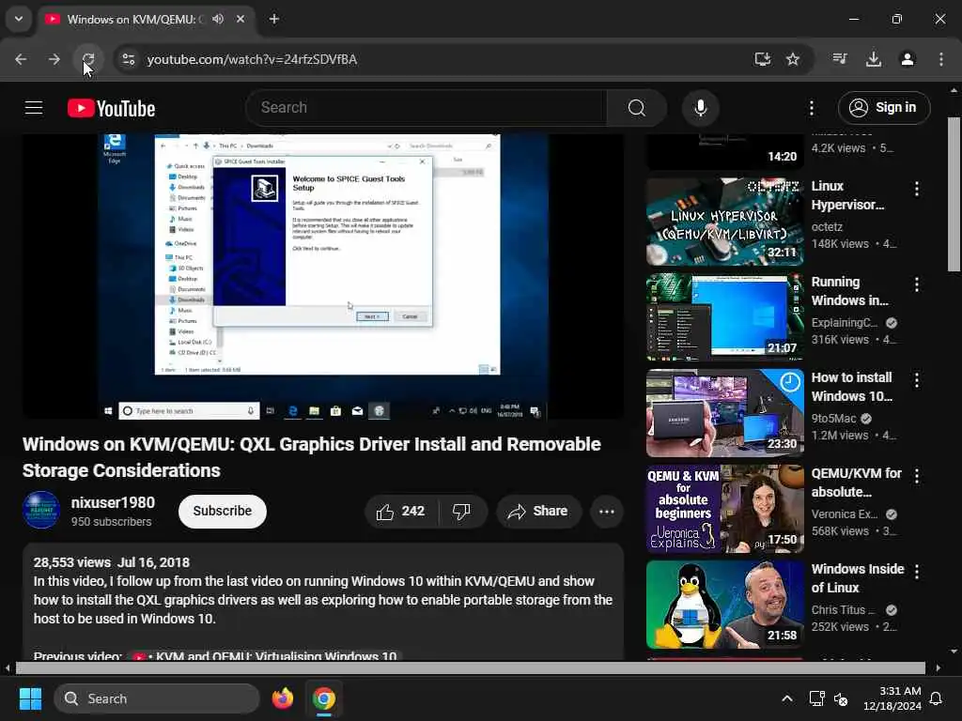Screen dimensions: 962x721
Task: Go forward in browser history
Action: coord(54,59)
